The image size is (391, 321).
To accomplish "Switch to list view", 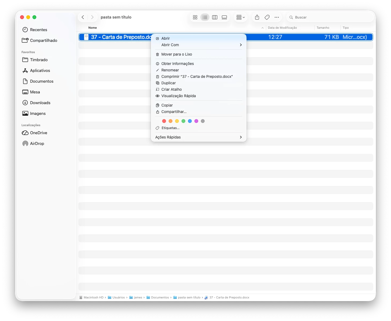I will (205, 17).
